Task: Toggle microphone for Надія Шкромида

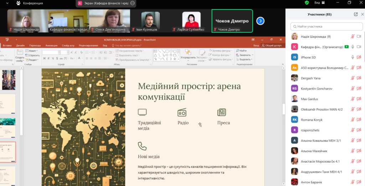Action: coord(353,36)
